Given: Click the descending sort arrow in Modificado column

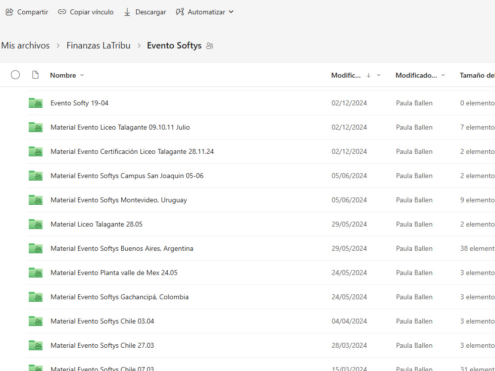Looking at the screenshot, I should pyautogui.click(x=368, y=75).
